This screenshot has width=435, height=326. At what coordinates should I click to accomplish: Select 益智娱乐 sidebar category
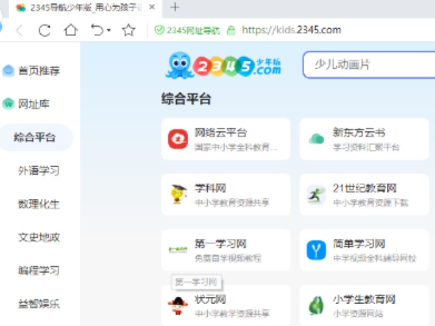click(38, 304)
